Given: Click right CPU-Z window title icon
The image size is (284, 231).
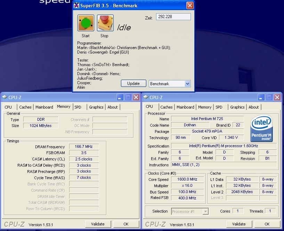Looking at the screenshot, I should coord(146,97).
